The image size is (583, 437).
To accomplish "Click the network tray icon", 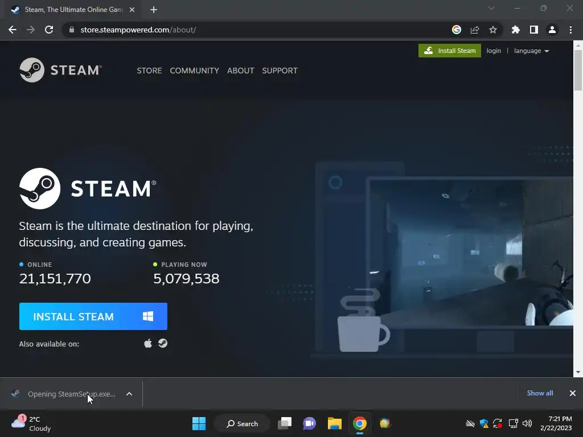I will coord(513,423).
